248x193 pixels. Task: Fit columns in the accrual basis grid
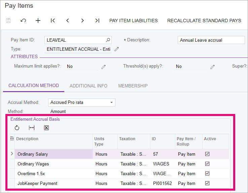[x=32, y=128]
